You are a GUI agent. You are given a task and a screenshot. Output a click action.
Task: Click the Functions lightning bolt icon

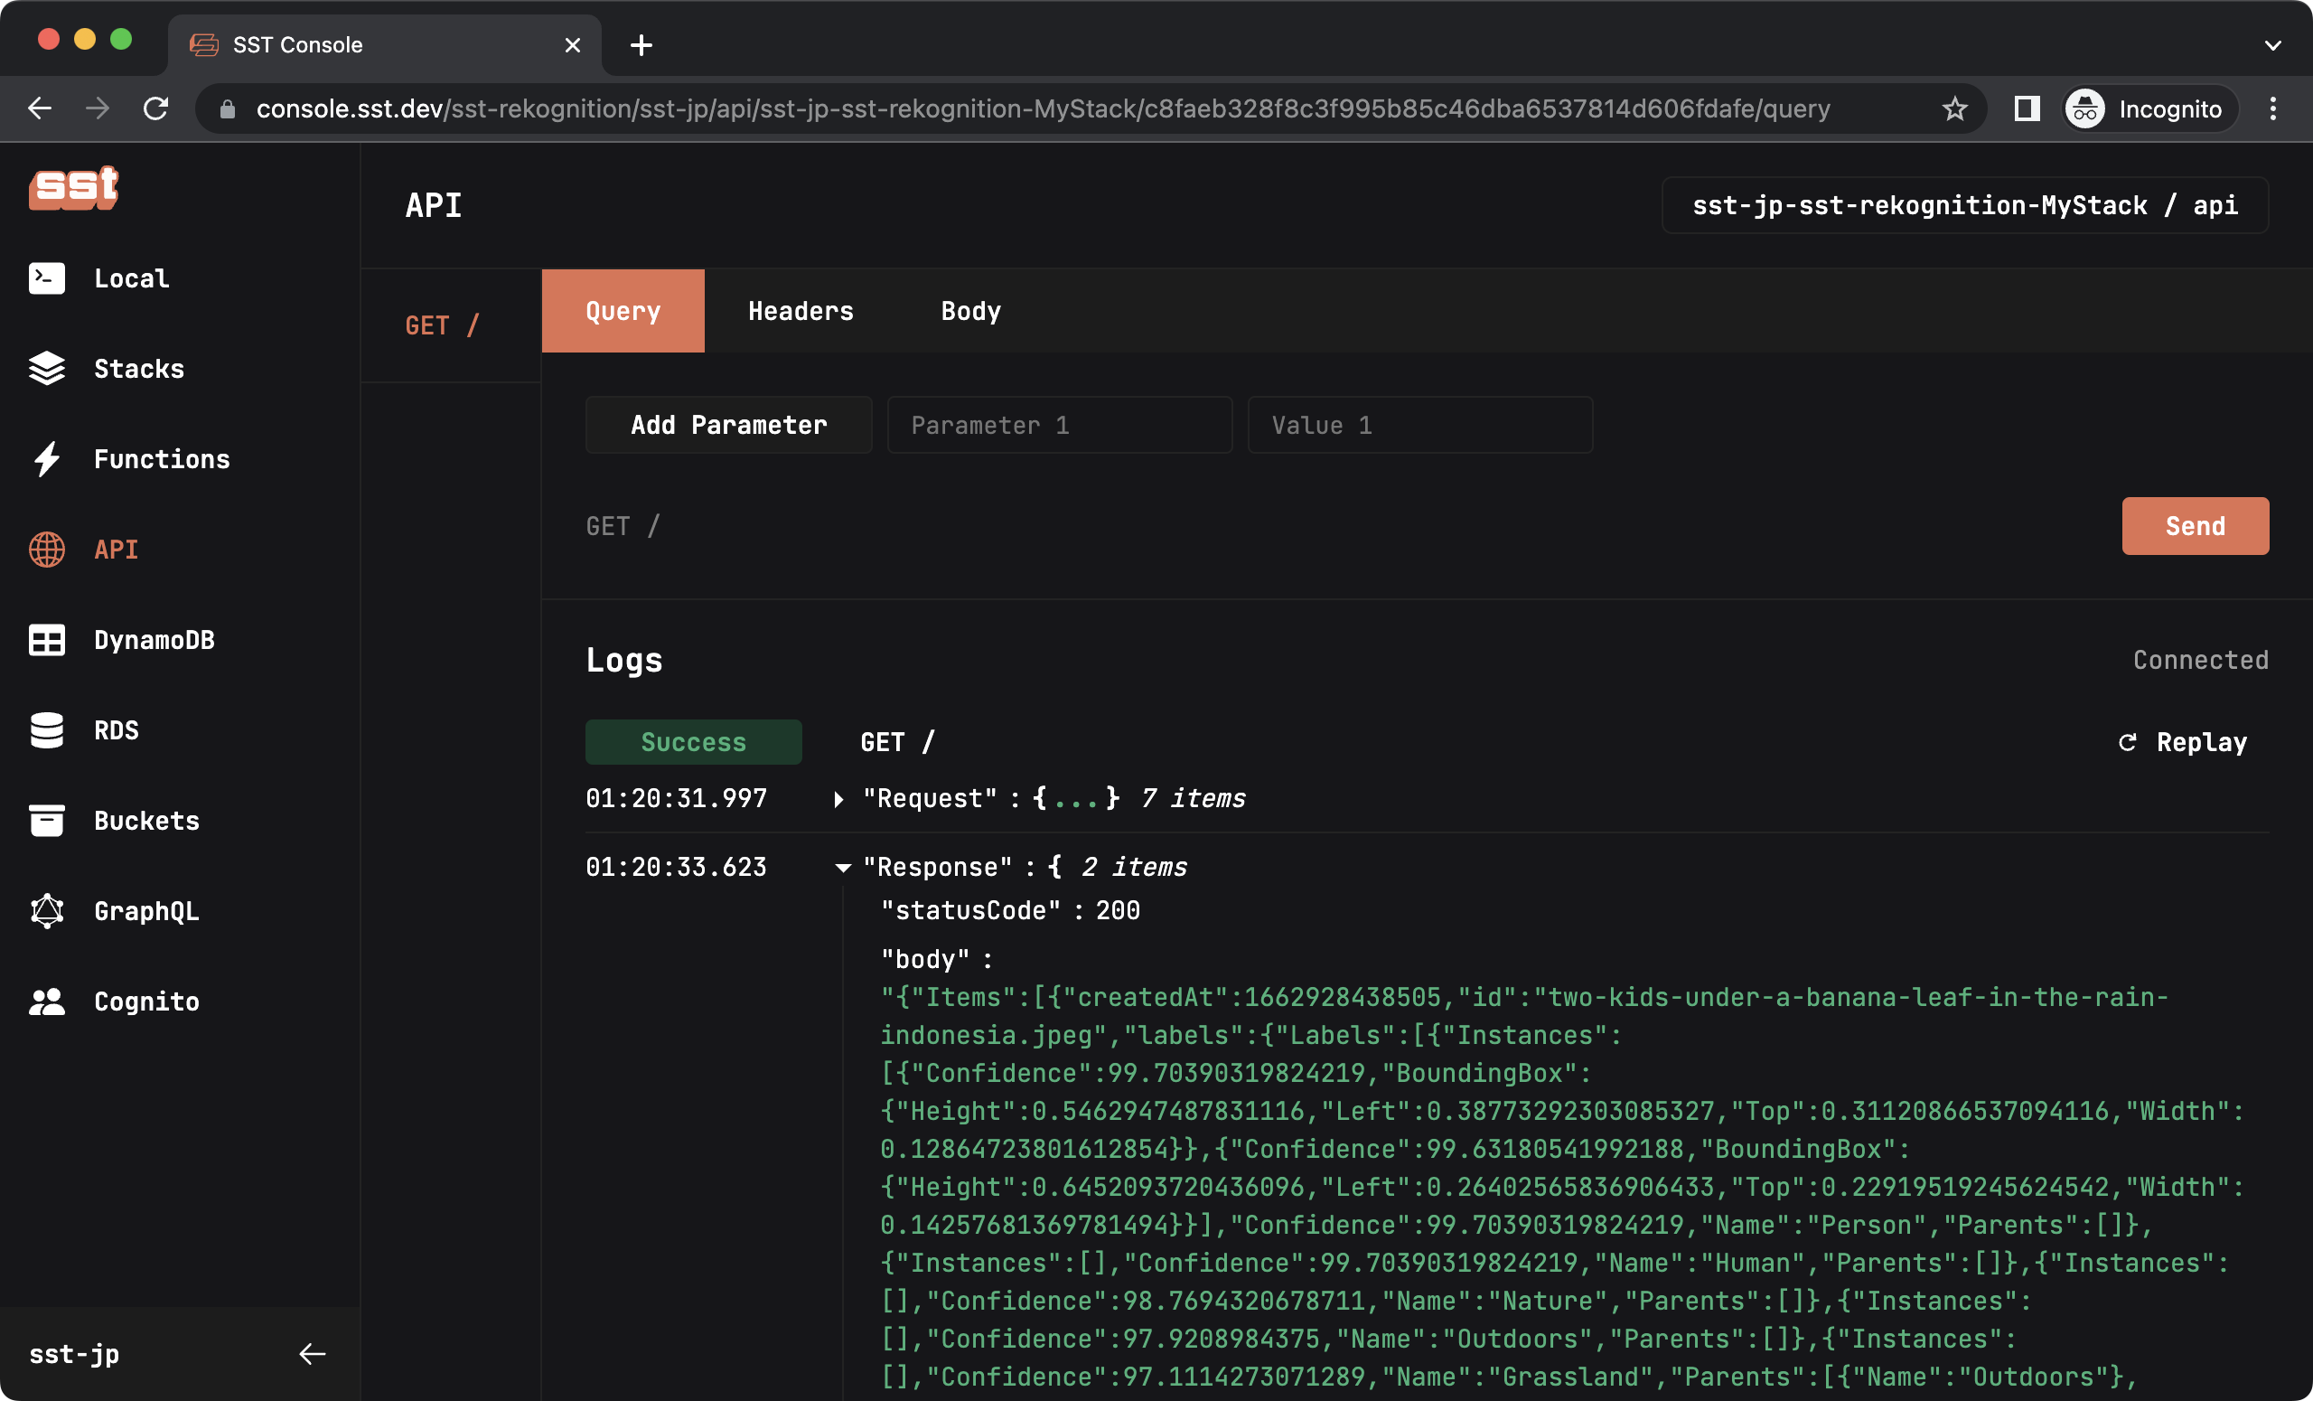click(x=47, y=459)
